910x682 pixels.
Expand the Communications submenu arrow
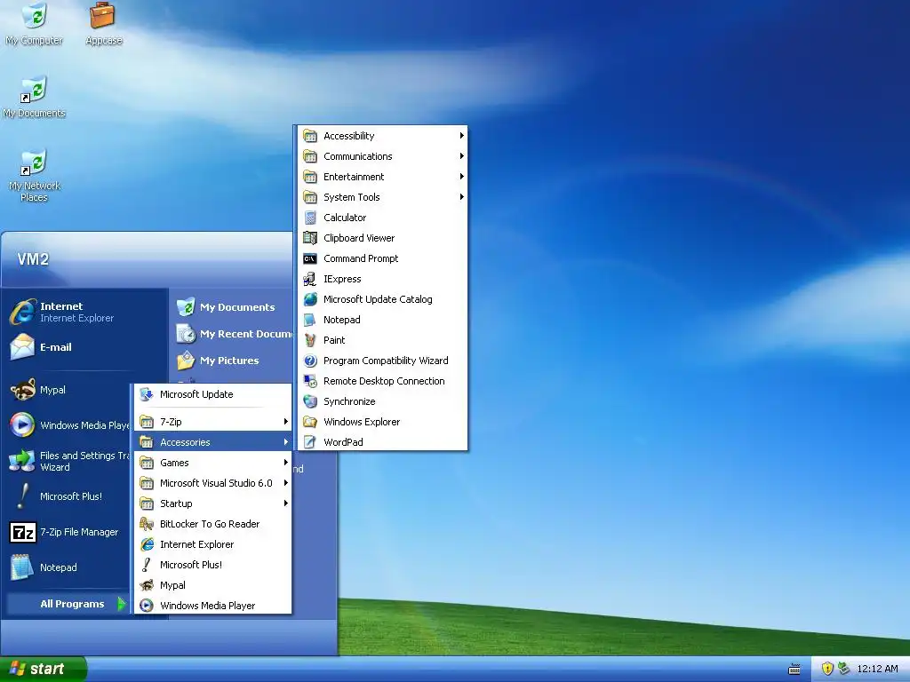click(x=462, y=156)
